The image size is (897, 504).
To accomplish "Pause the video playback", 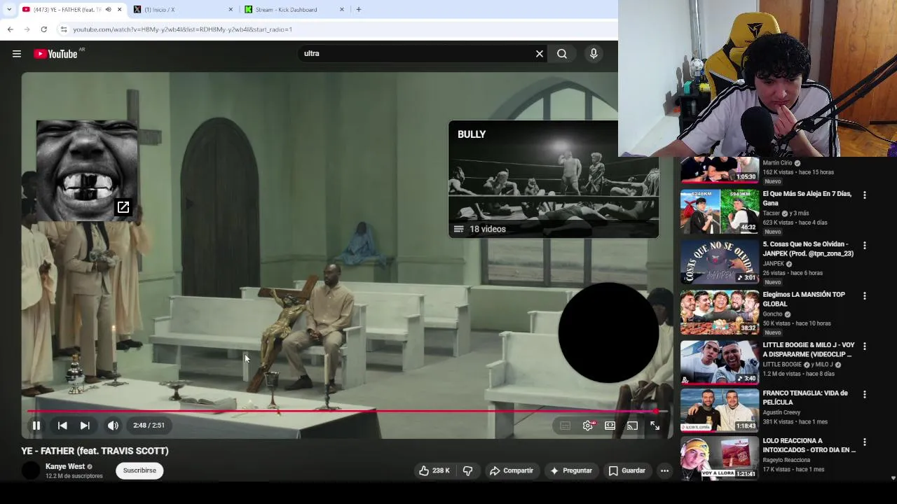I will point(36,425).
